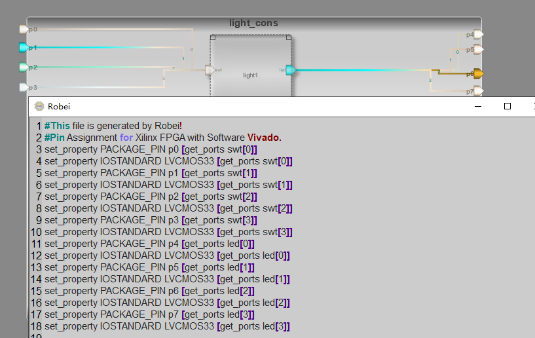Click line 9 PACKAGE_PIN p3 swt[3]

tap(151, 220)
